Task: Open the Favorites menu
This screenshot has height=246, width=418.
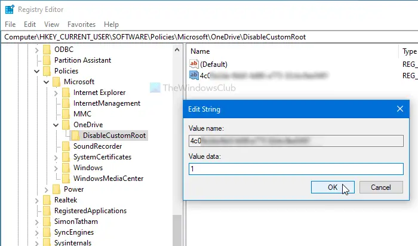Action: point(81,24)
